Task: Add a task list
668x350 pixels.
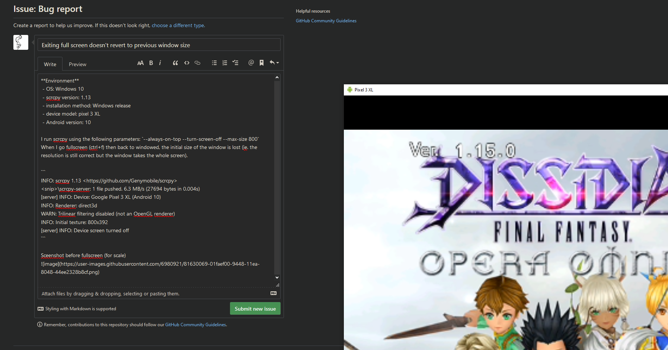Action: (236, 63)
